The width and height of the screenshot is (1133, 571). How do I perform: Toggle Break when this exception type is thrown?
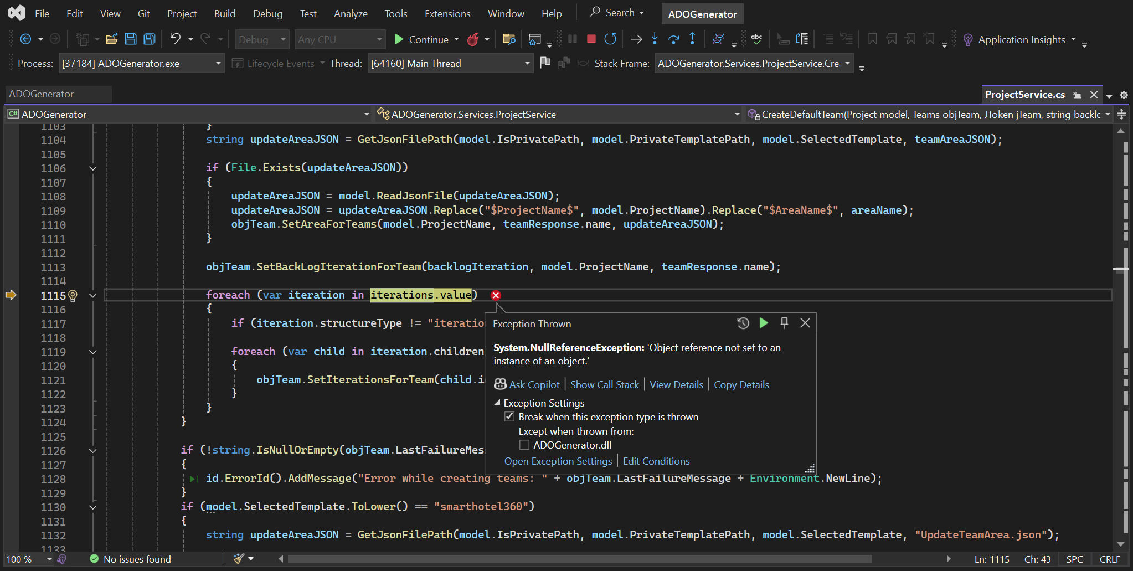click(x=509, y=416)
